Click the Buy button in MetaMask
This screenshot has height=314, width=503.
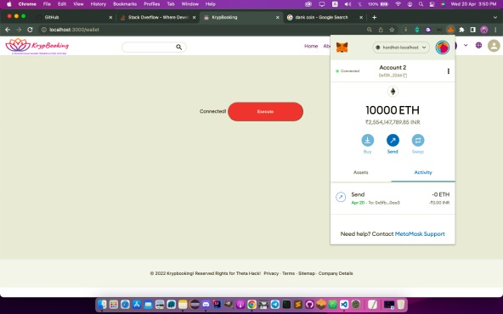pos(367,144)
